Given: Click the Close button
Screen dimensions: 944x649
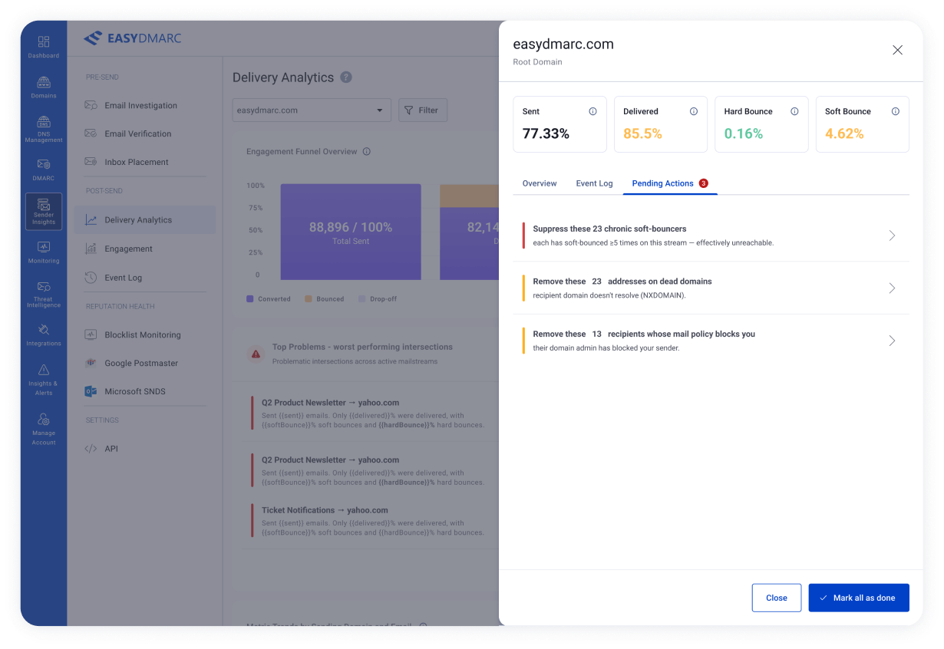Looking at the screenshot, I should 777,598.
